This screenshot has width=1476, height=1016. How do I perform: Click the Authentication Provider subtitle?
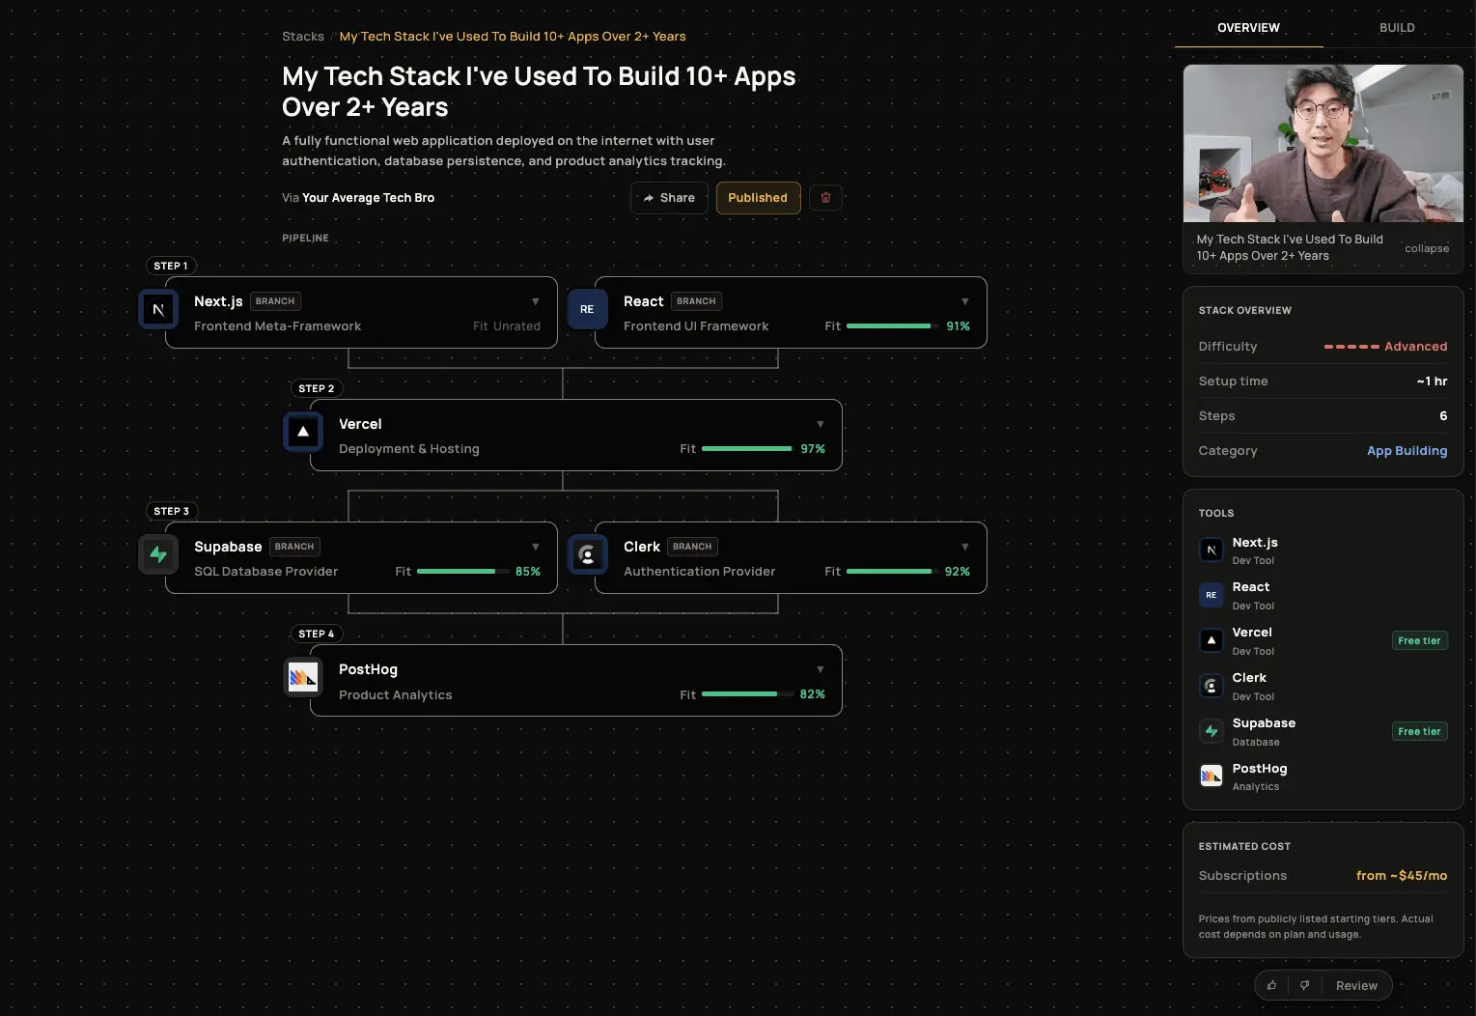[x=700, y=572]
